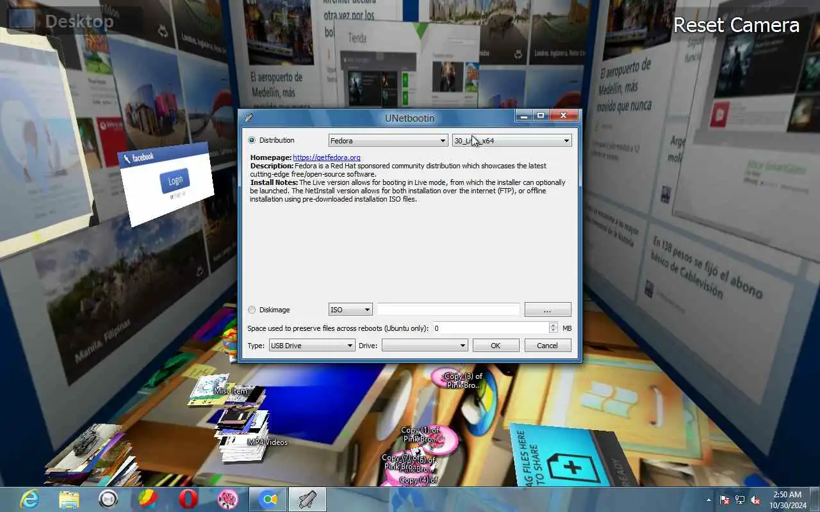Select the Diskimage radio button
The image size is (820, 512).
[x=252, y=310]
